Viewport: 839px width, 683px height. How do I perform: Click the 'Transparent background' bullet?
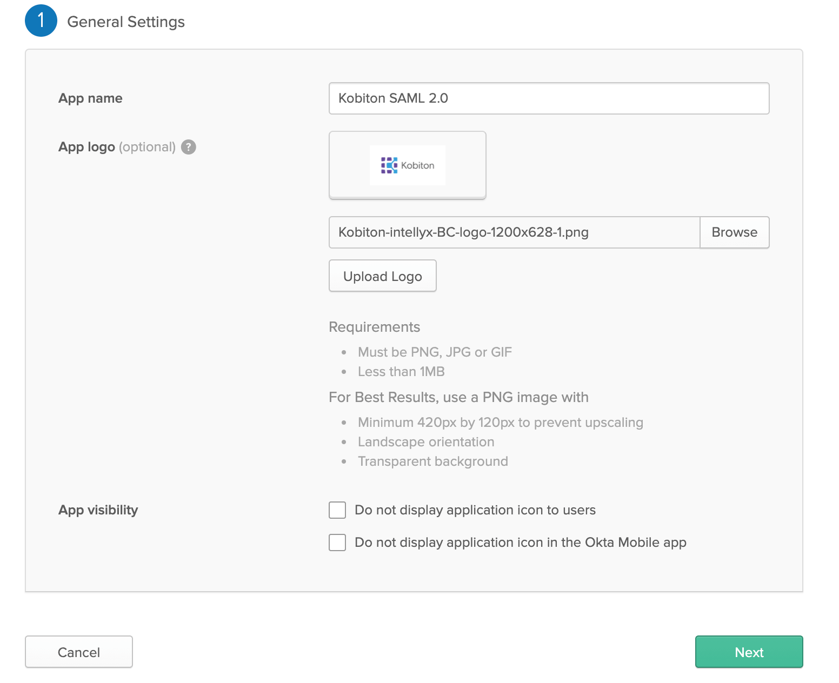pyautogui.click(x=433, y=461)
